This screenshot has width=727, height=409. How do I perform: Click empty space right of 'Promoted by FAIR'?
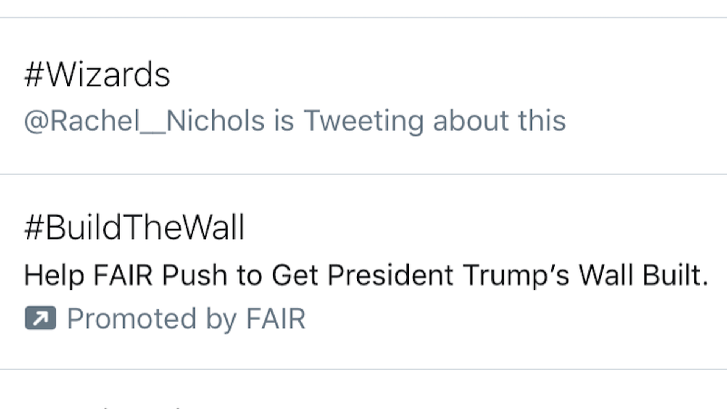[515, 319]
